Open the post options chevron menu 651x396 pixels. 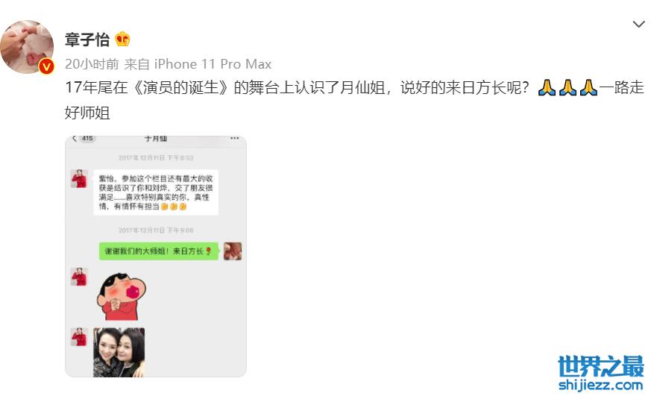point(638,24)
